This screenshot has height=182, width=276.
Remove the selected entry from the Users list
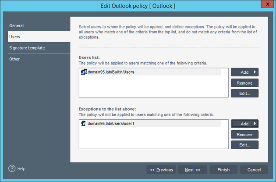tap(244, 83)
